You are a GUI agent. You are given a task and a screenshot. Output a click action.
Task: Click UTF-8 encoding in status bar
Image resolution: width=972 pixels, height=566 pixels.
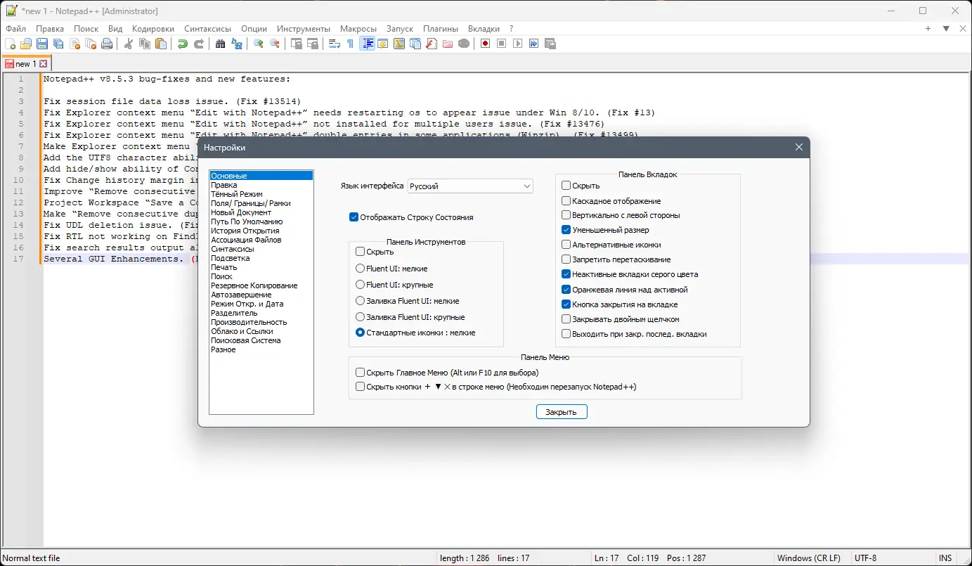(x=865, y=558)
